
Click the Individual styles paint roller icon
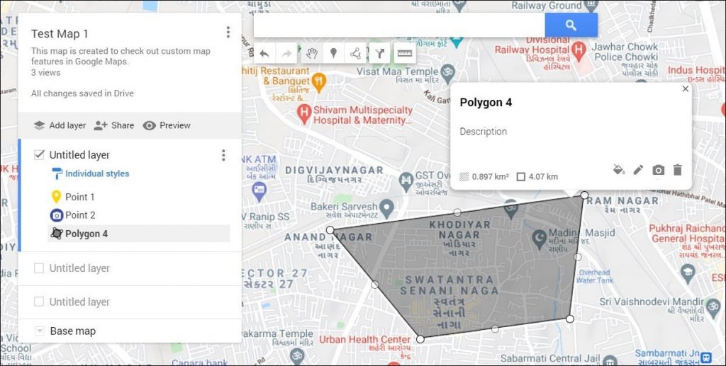pos(57,173)
